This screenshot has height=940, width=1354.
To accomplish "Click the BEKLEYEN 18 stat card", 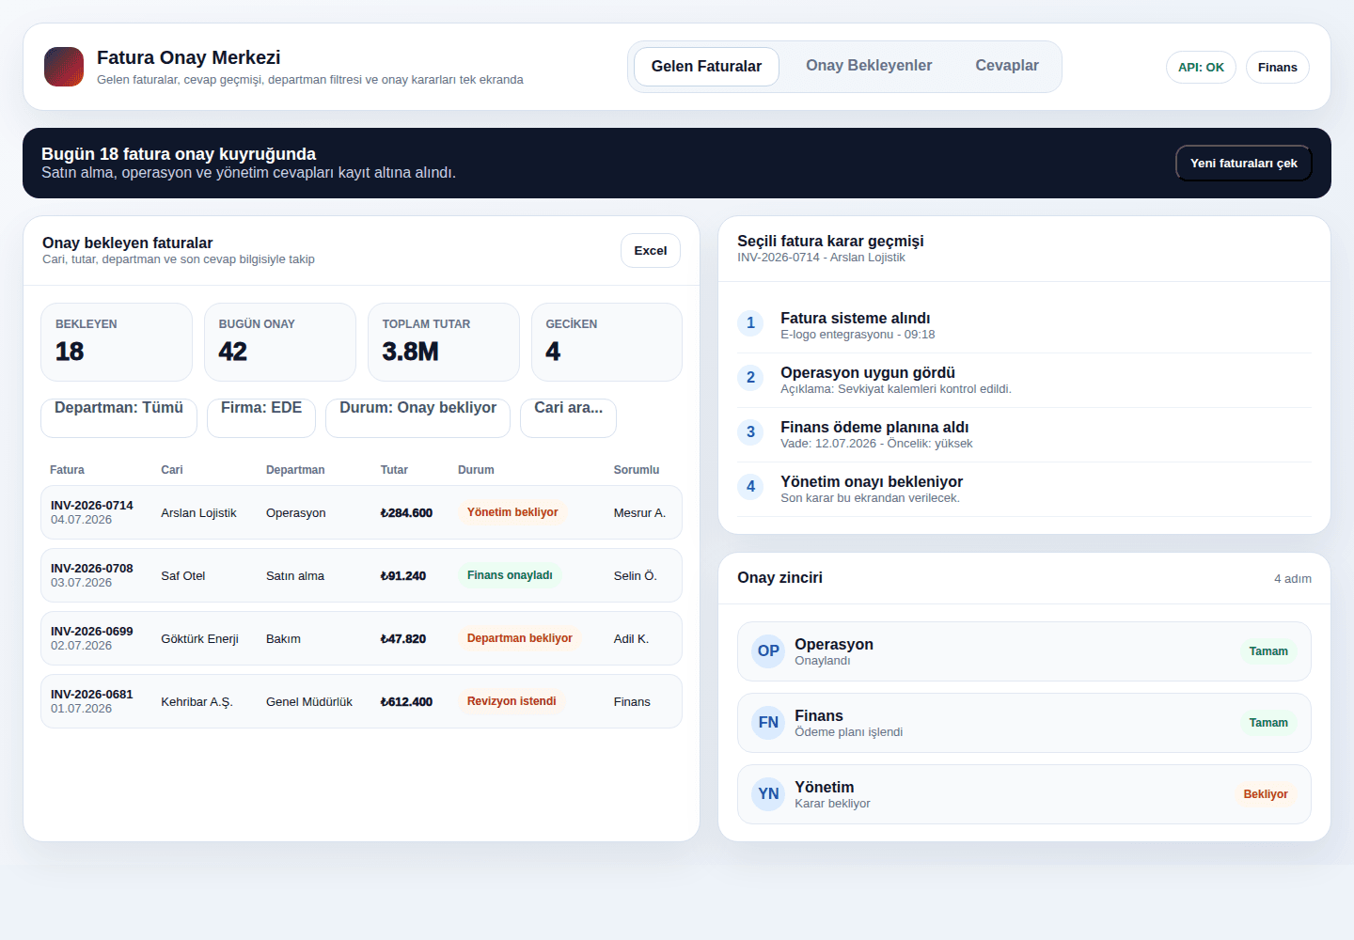I will tap(117, 342).
